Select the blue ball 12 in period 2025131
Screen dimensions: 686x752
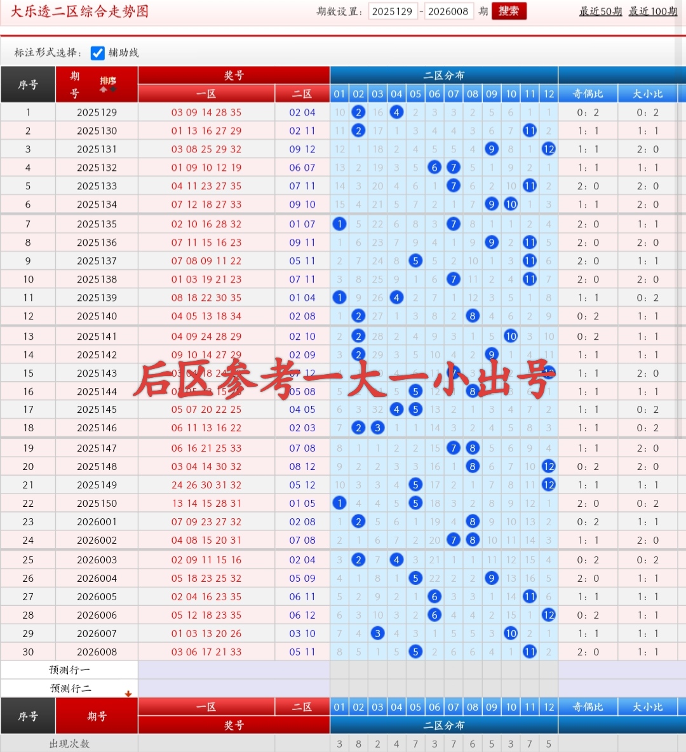click(x=549, y=149)
